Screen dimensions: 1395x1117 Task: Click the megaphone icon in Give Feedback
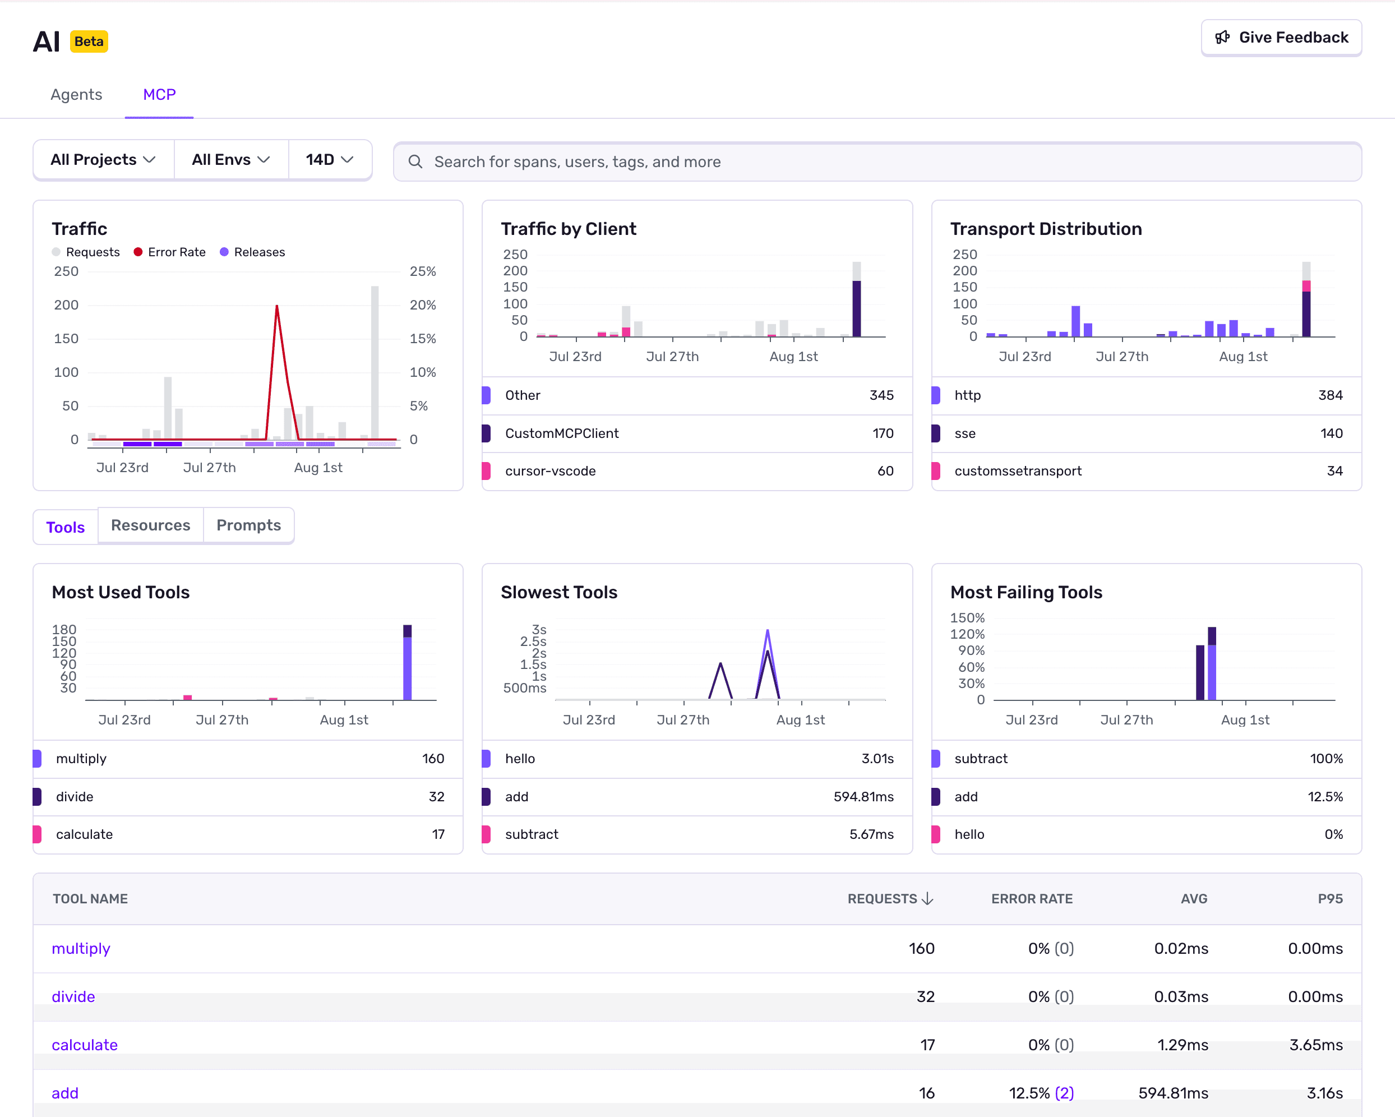1223,37
